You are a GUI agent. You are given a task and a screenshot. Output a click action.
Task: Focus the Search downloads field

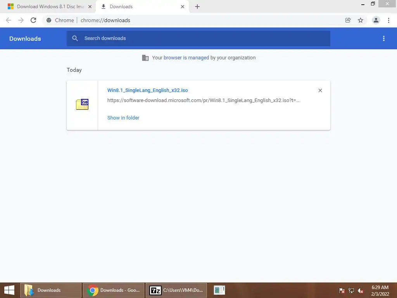198,38
